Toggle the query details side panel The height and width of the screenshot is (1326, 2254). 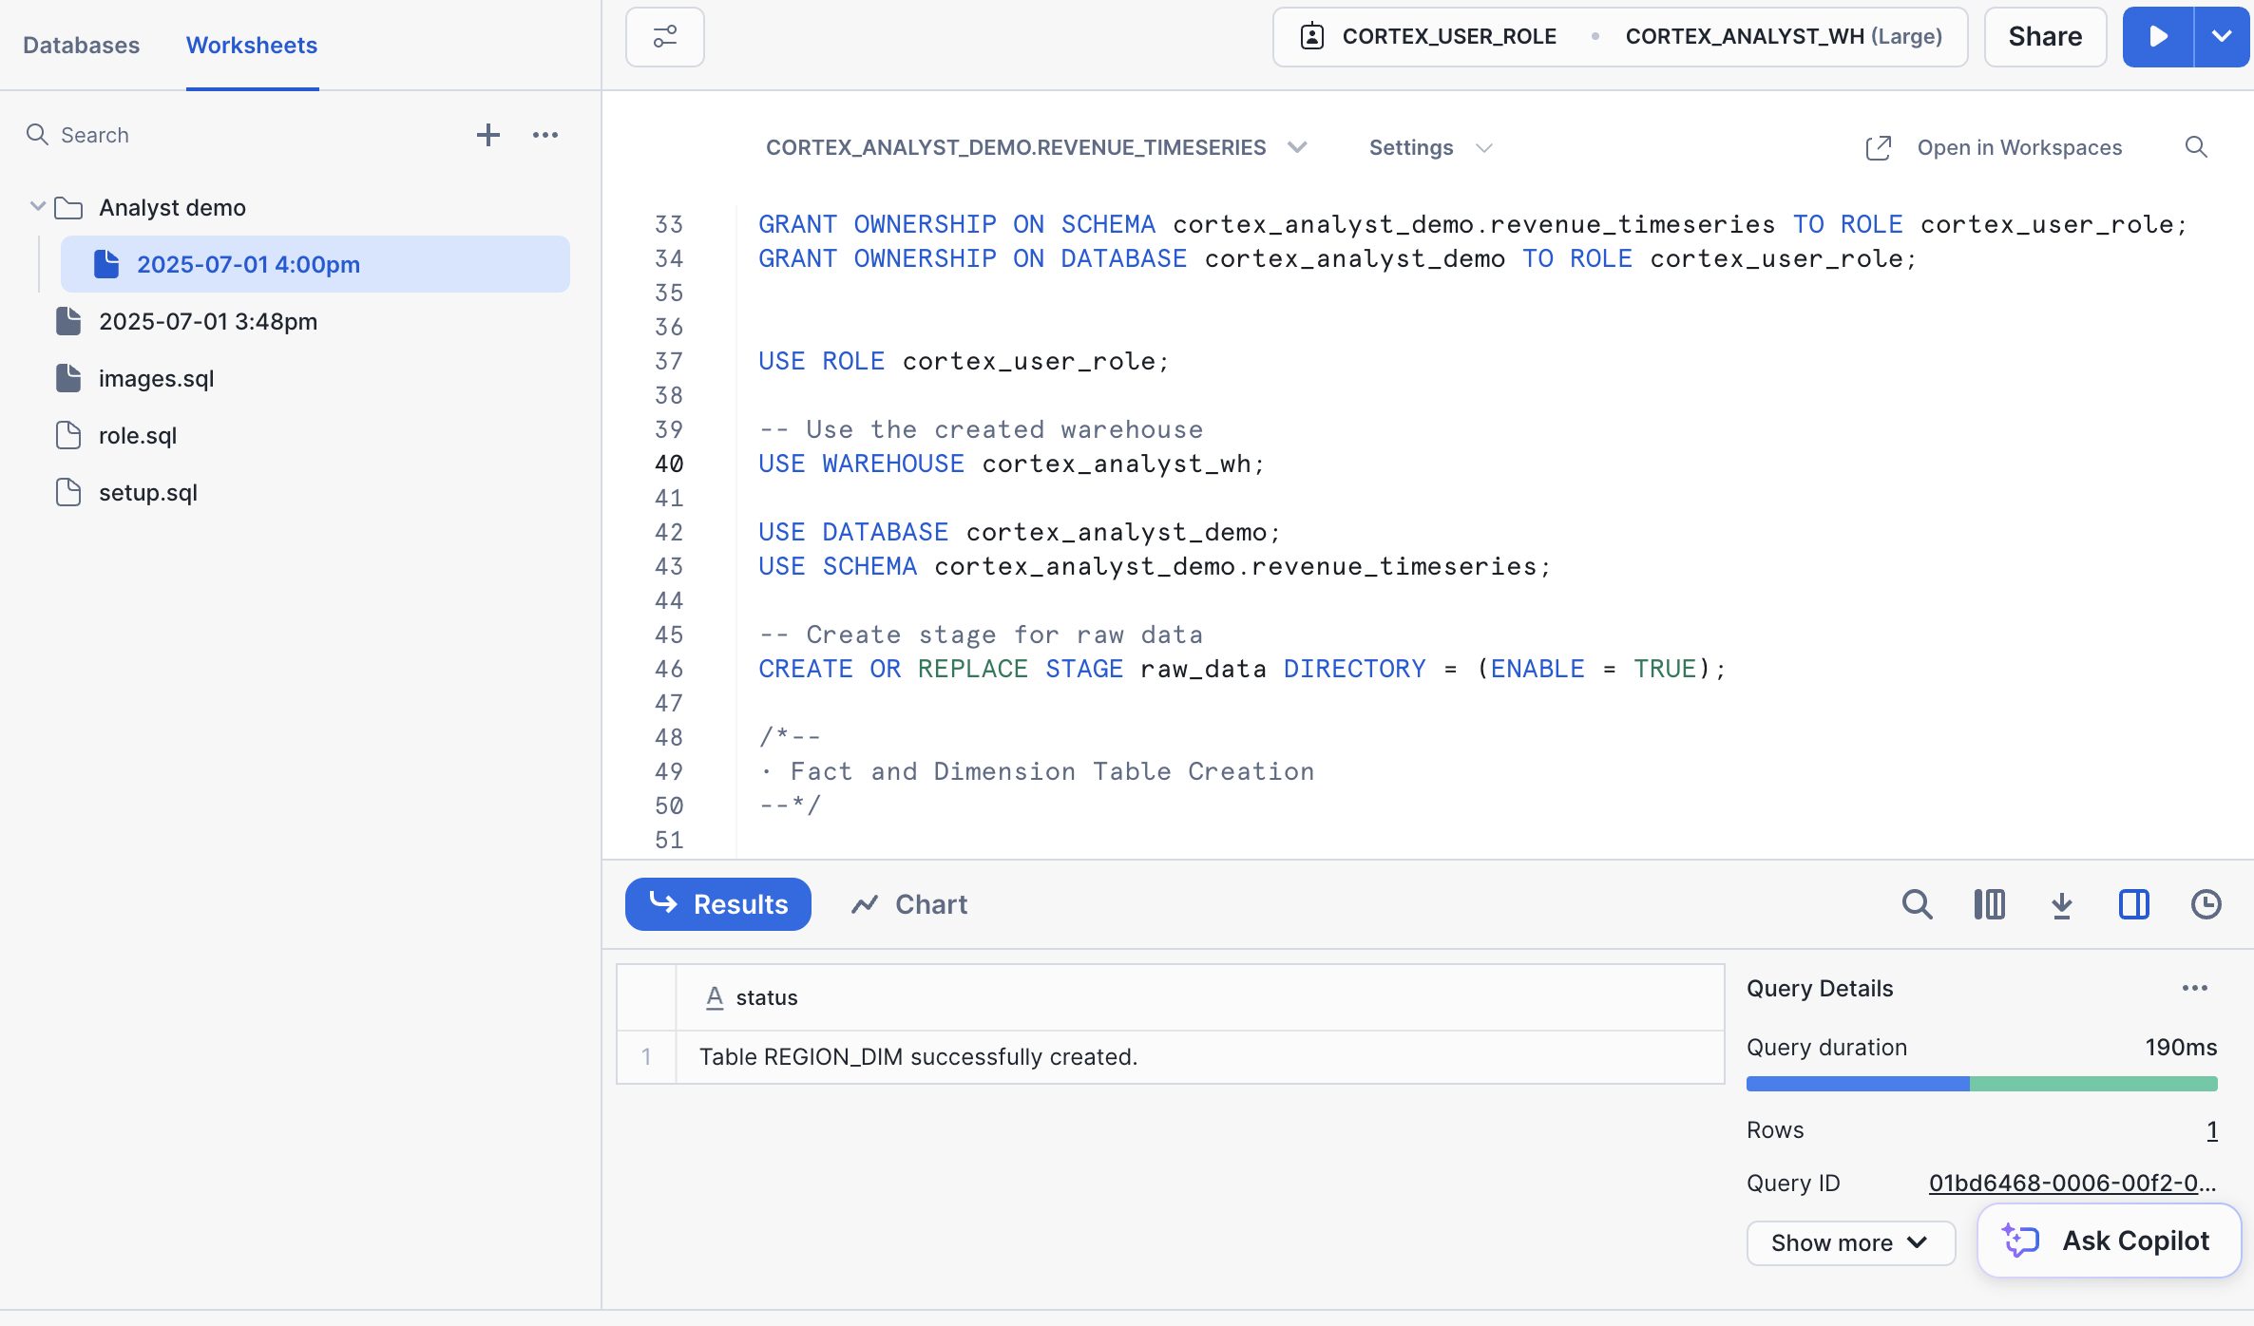[x=2133, y=904]
